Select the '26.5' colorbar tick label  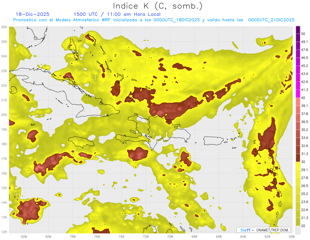(x=305, y=186)
